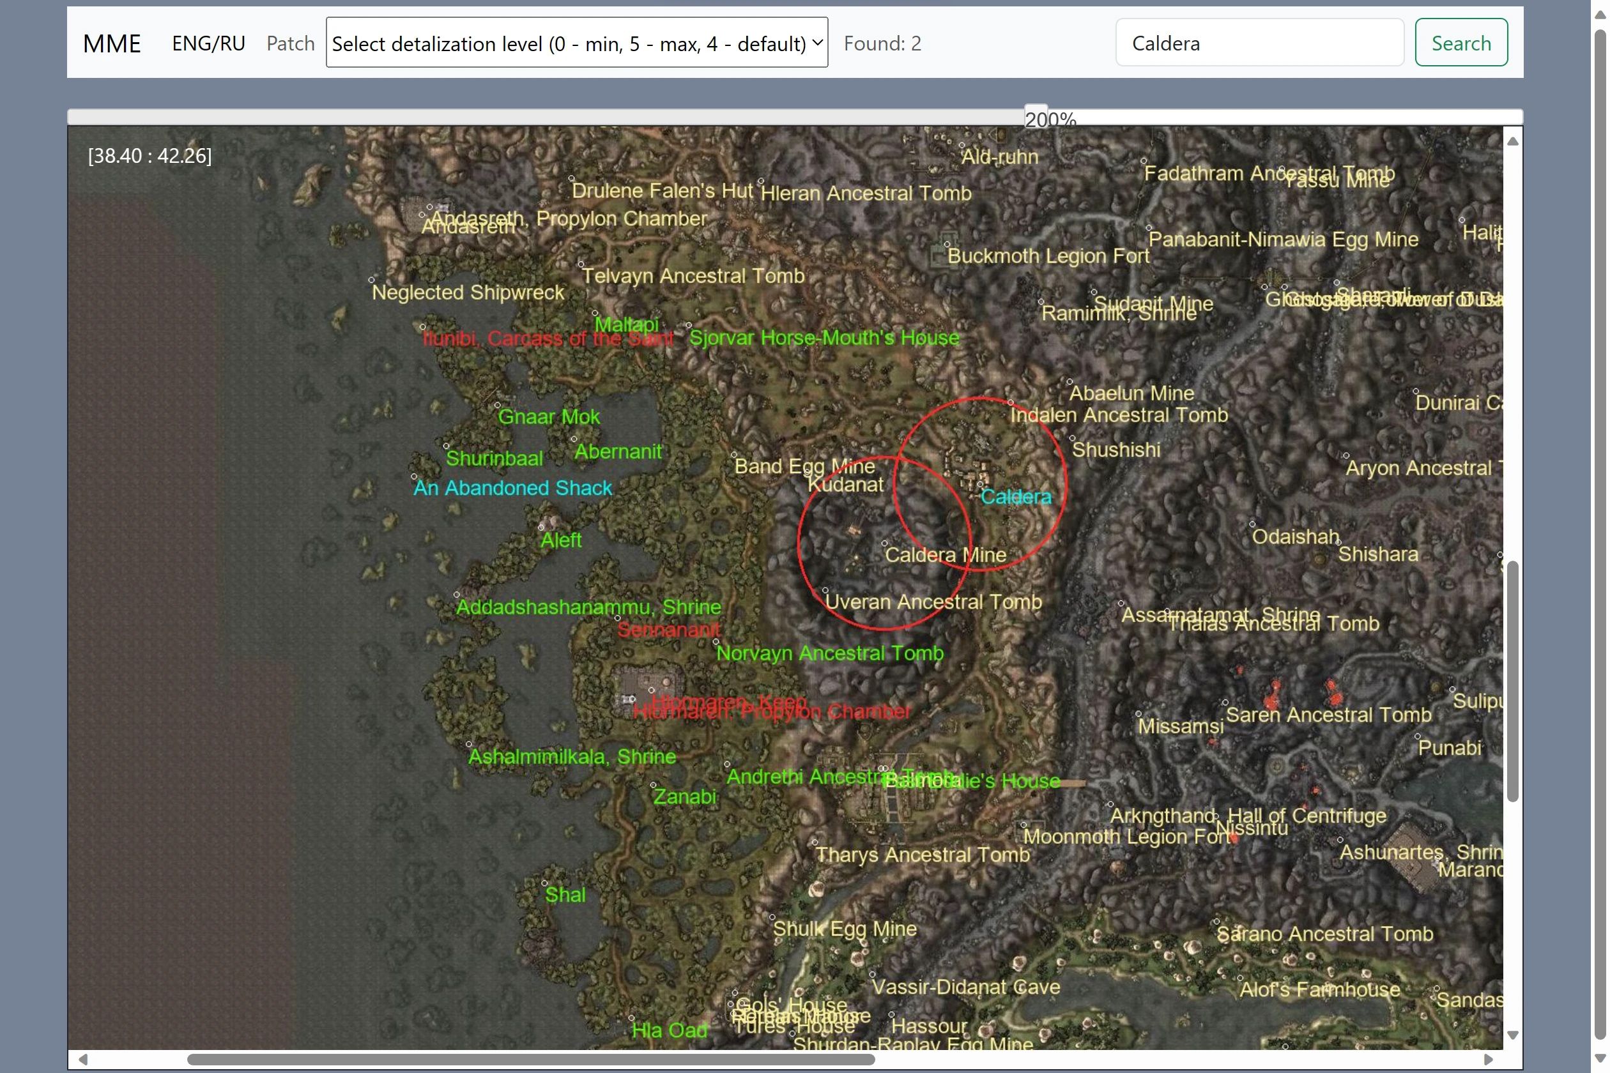This screenshot has width=1610, height=1073.
Task: Click the 200% zoom slider handle
Action: pos(1035,116)
